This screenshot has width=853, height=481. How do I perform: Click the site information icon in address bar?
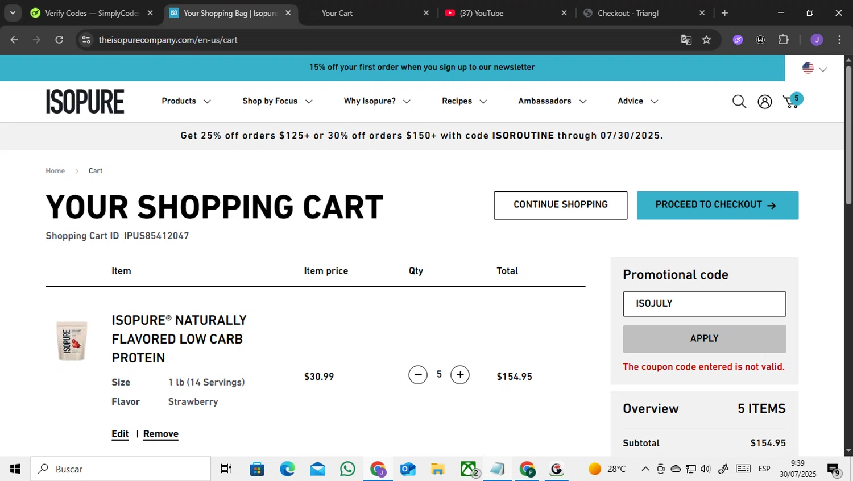tap(86, 40)
